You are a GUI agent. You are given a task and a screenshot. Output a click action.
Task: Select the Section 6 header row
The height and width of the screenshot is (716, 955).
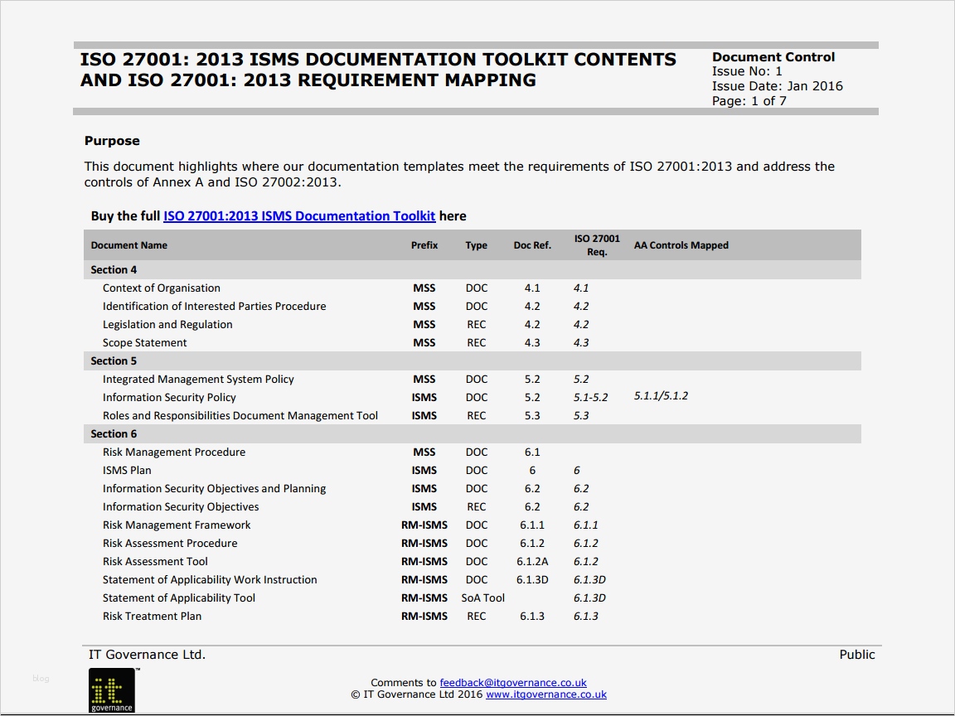pos(114,433)
